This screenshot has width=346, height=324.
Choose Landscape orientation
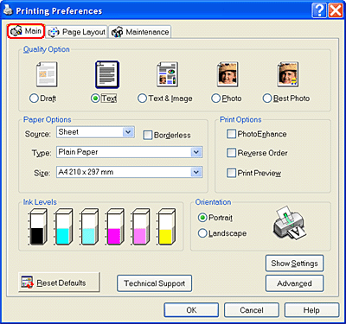tap(202, 233)
